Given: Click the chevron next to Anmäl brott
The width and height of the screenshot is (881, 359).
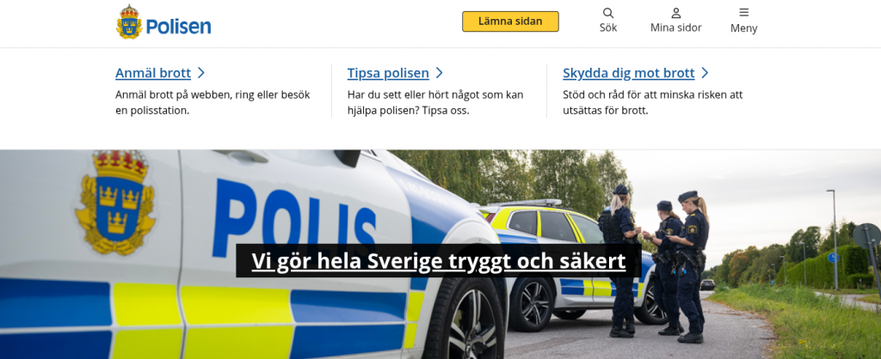Looking at the screenshot, I should [x=201, y=73].
